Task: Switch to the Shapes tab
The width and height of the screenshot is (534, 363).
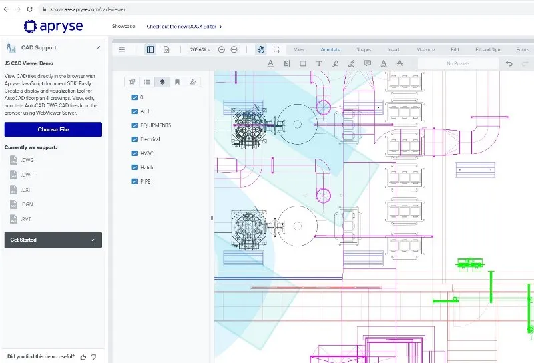Action: click(364, 49)
